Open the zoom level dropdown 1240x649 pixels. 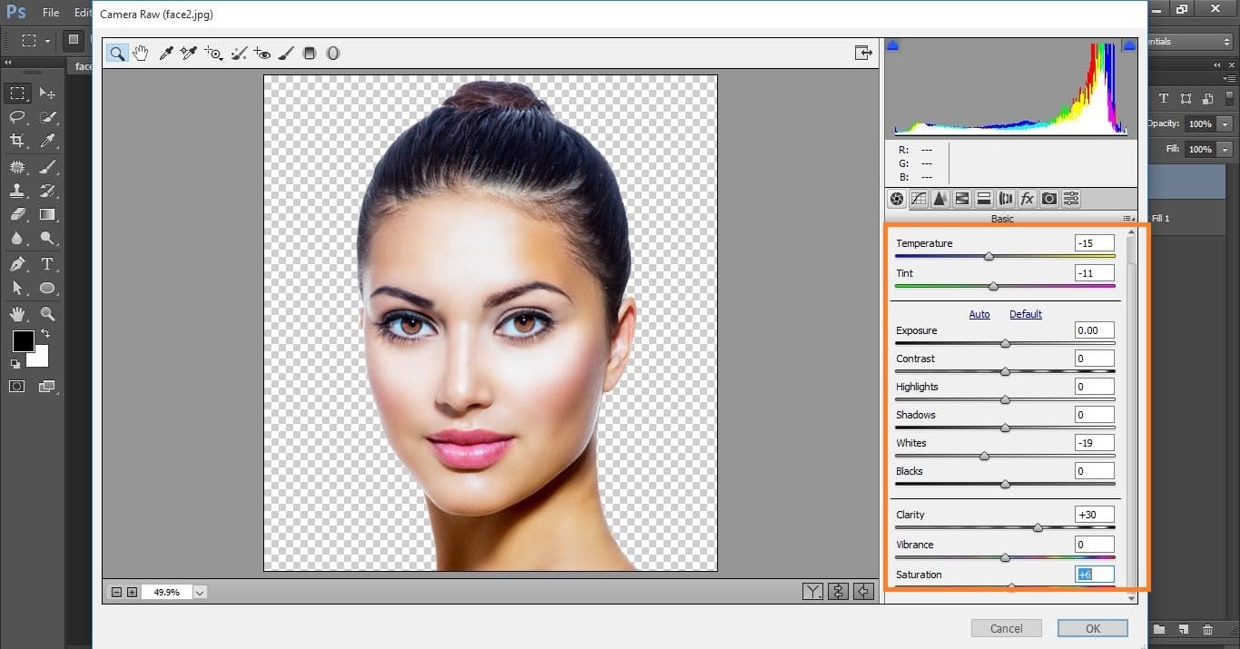point(200,592)
